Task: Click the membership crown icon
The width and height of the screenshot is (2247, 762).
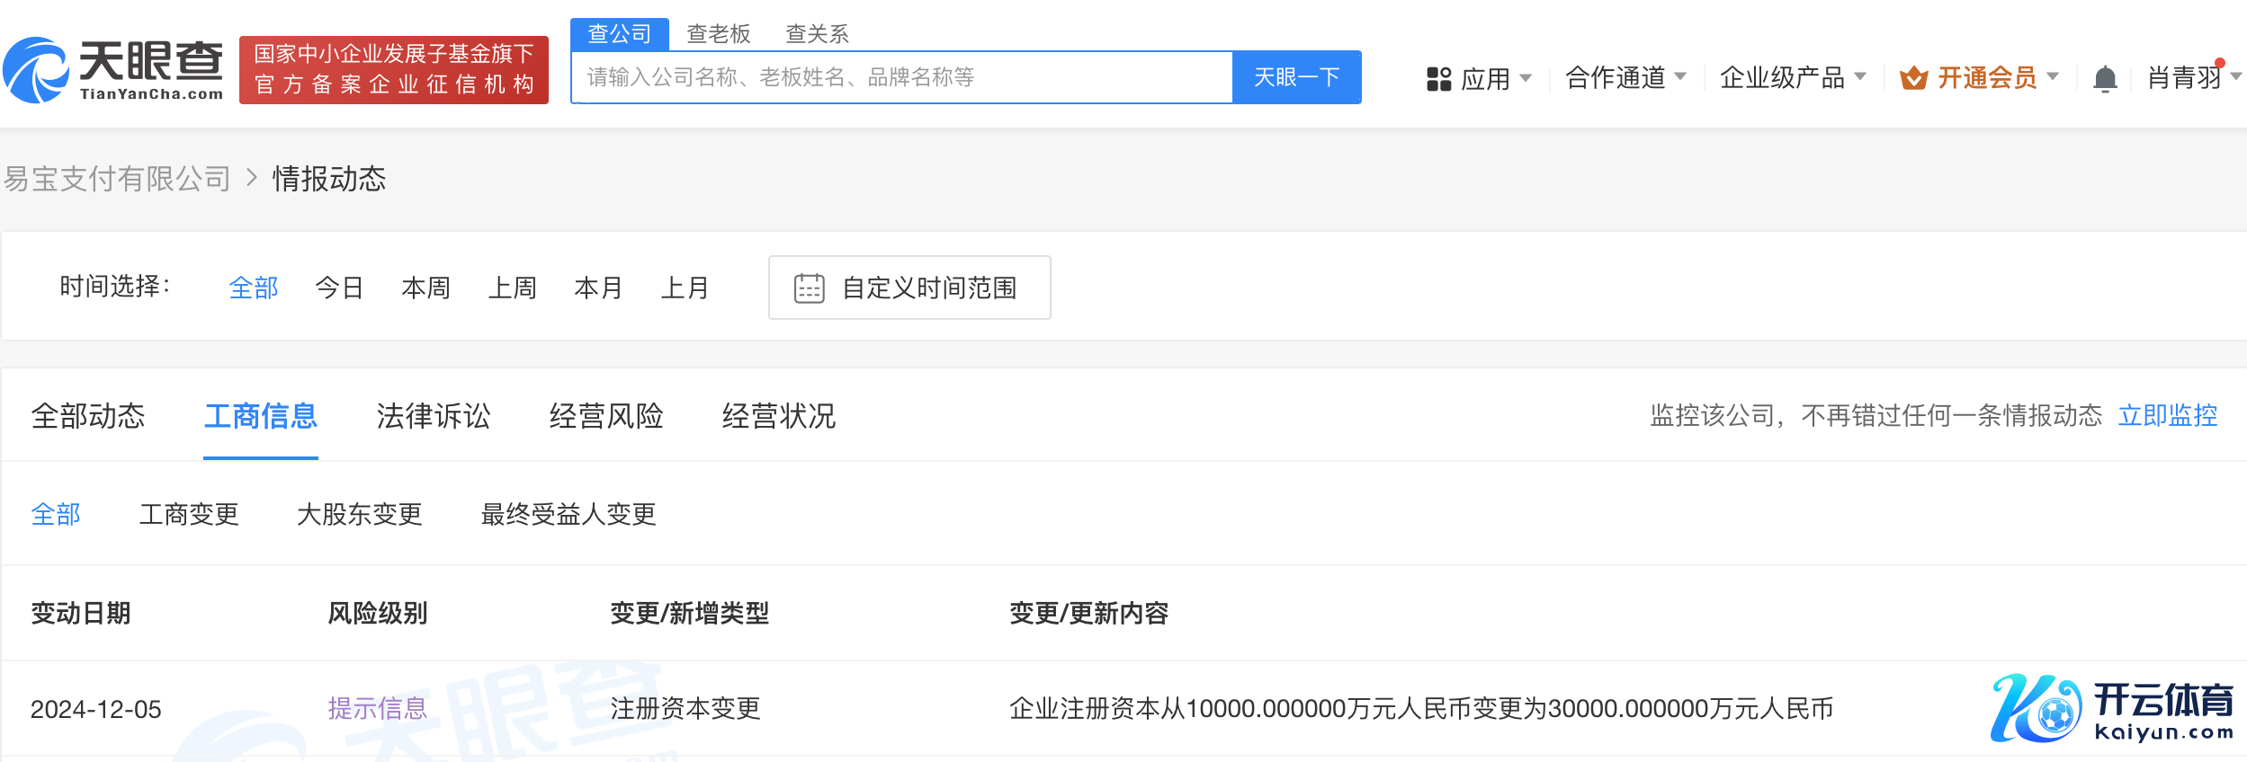Action: (x=1913, y=79)
